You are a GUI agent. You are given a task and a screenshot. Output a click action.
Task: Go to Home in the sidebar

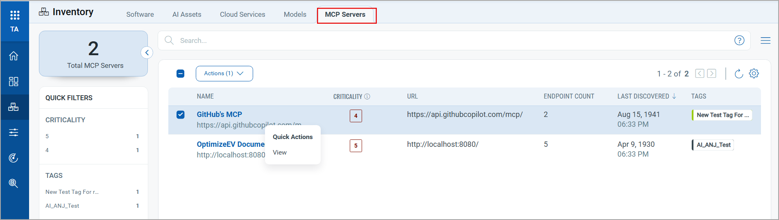(14, 56)
